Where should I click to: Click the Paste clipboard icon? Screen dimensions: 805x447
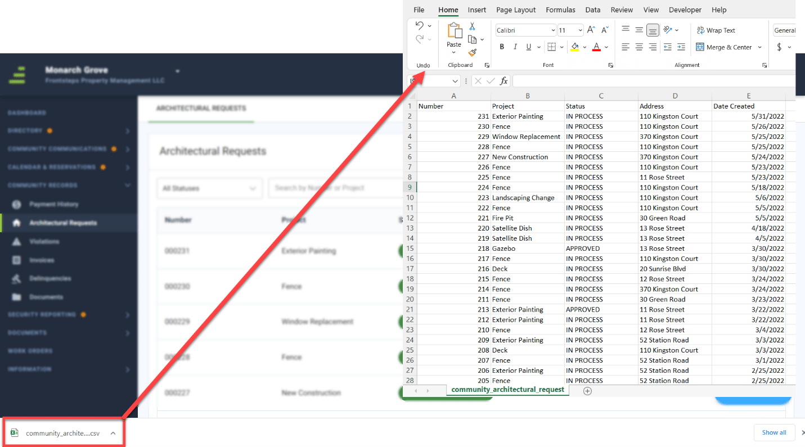454,31
